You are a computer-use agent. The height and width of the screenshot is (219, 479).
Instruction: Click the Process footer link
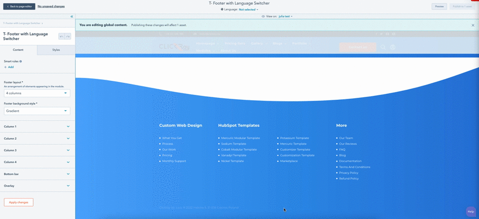[168, 144]
